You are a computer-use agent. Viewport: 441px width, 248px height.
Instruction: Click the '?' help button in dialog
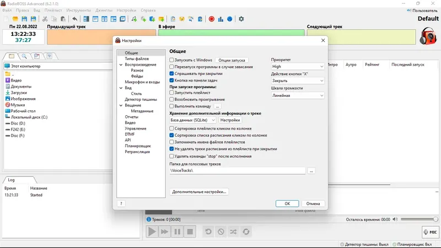(121, 203)
